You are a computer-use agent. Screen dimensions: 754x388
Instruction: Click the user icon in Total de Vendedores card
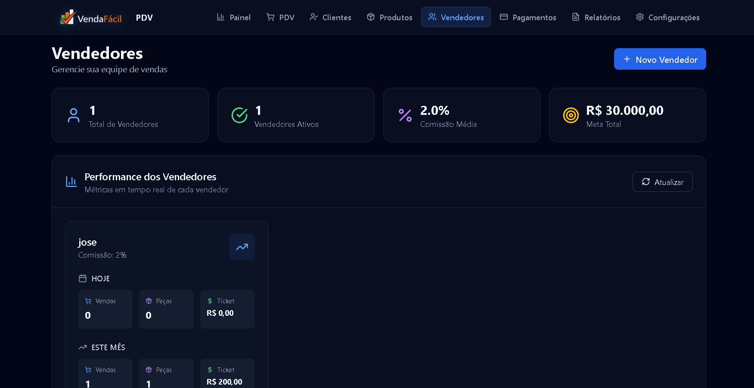(74, 115)
